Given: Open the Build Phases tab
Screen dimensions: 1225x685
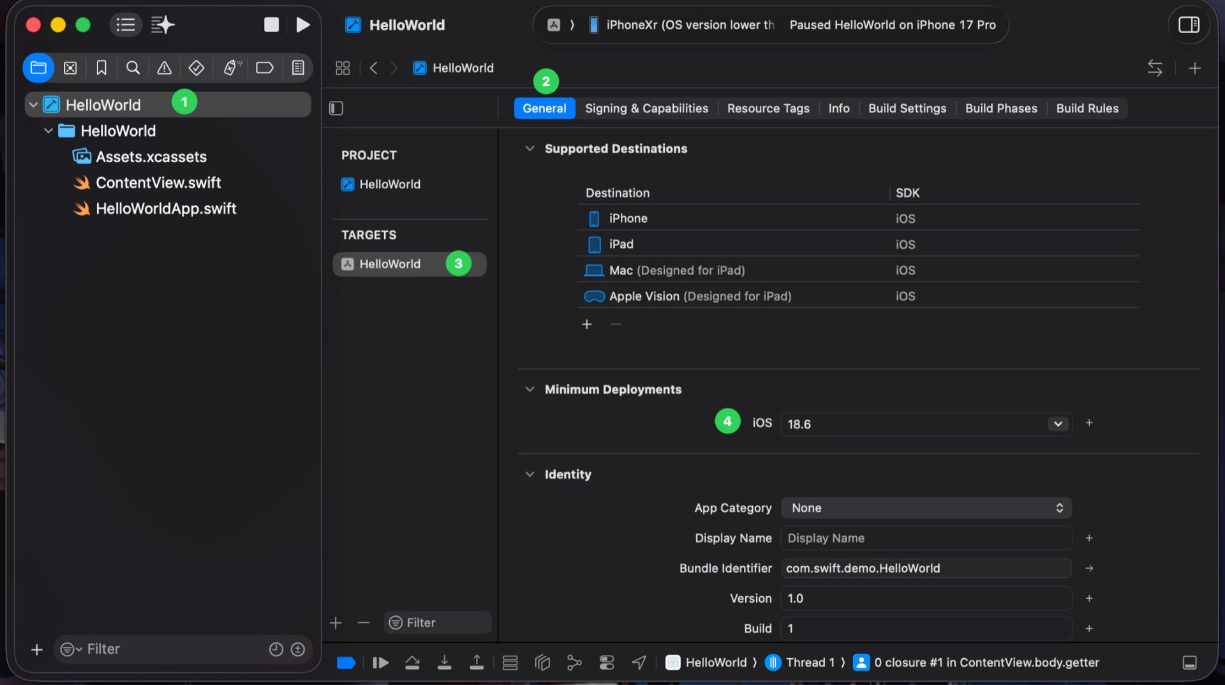Looking at the screenshot, I should point(1001,109).
